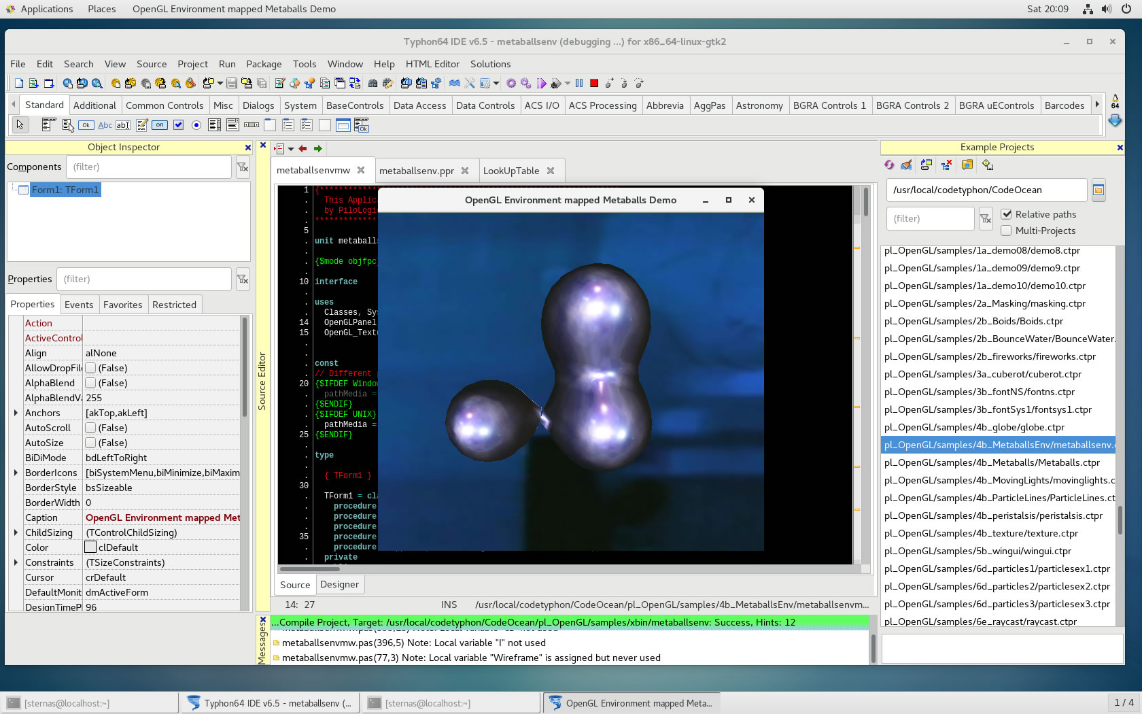Click the power icon in top bar
Image resolution: width=1142 pixels, height=714 pixels.
pos(1126,9)
